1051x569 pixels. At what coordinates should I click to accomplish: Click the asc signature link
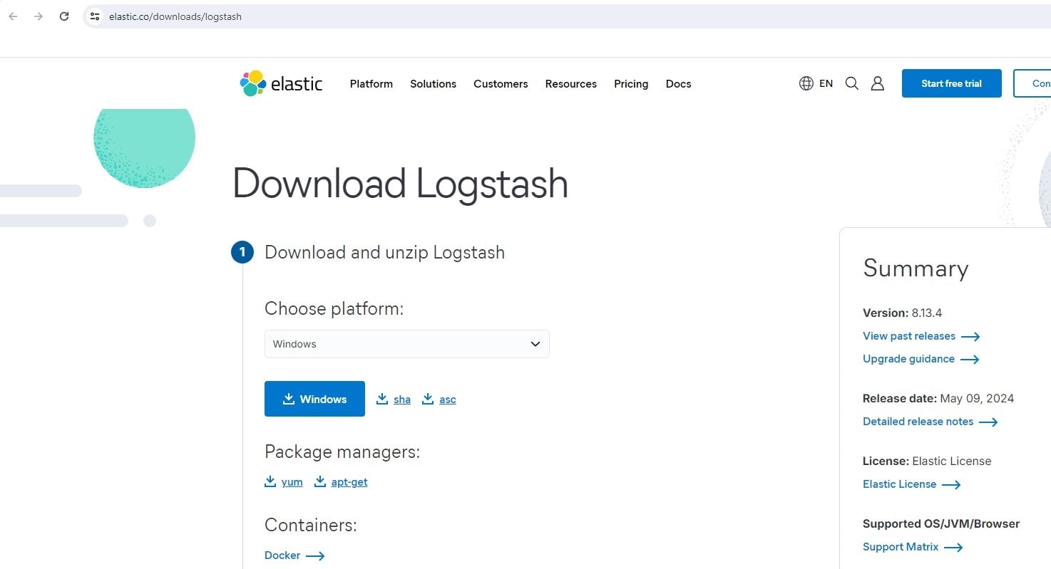pyautogui.click(x=448, y=400)
